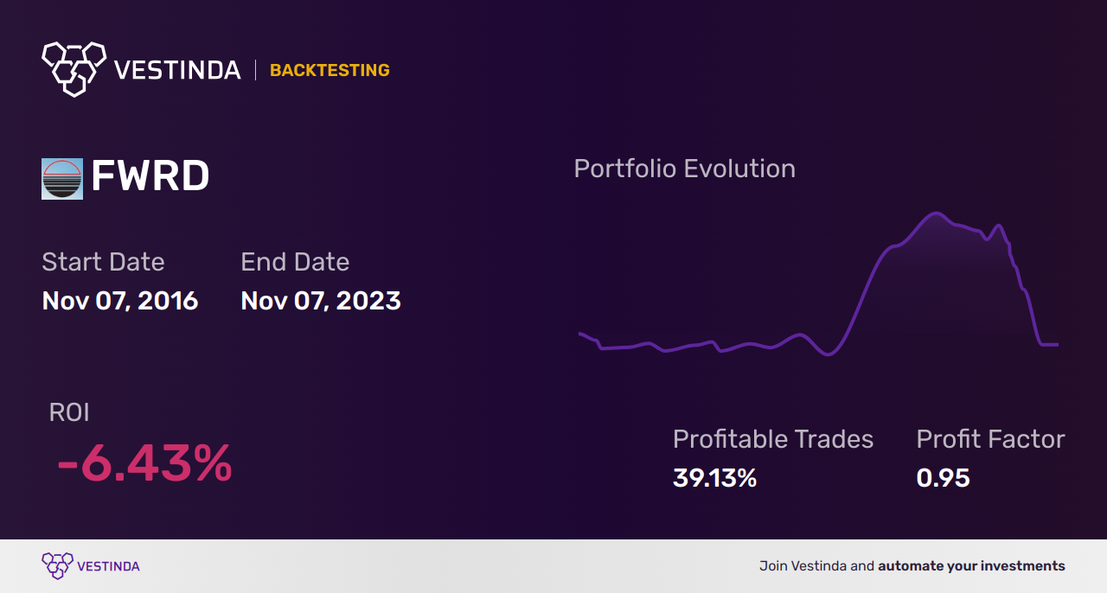Click the Start Date label
1107x593 pixels.
click(x=103, y=262)
